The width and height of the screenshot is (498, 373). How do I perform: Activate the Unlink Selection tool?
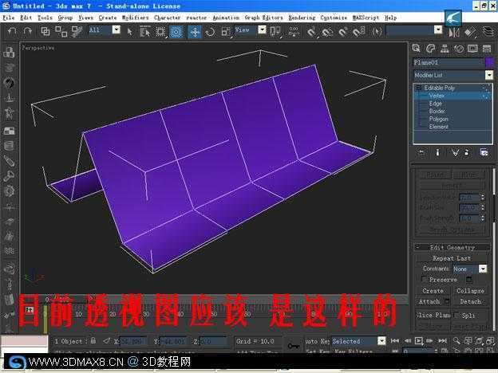tap(61, 31)
